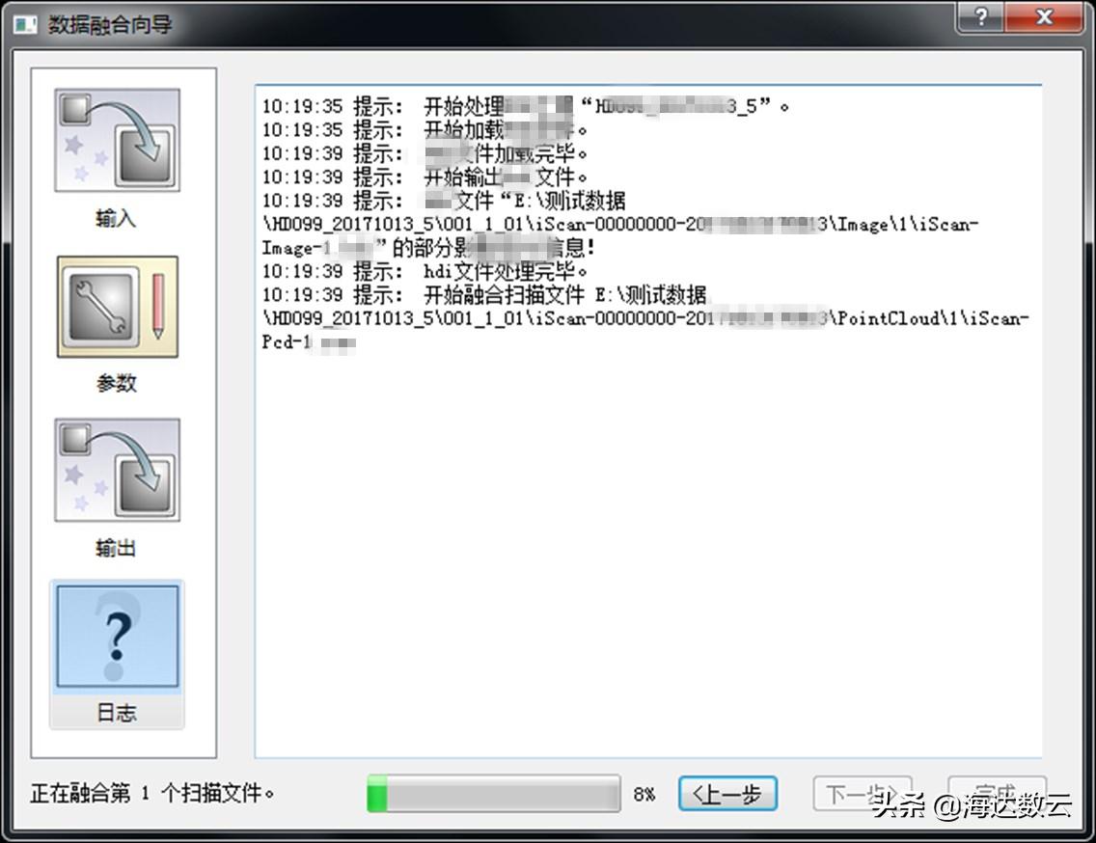
Task: Click the help question mark in the title bar
Action: (980, 17)
